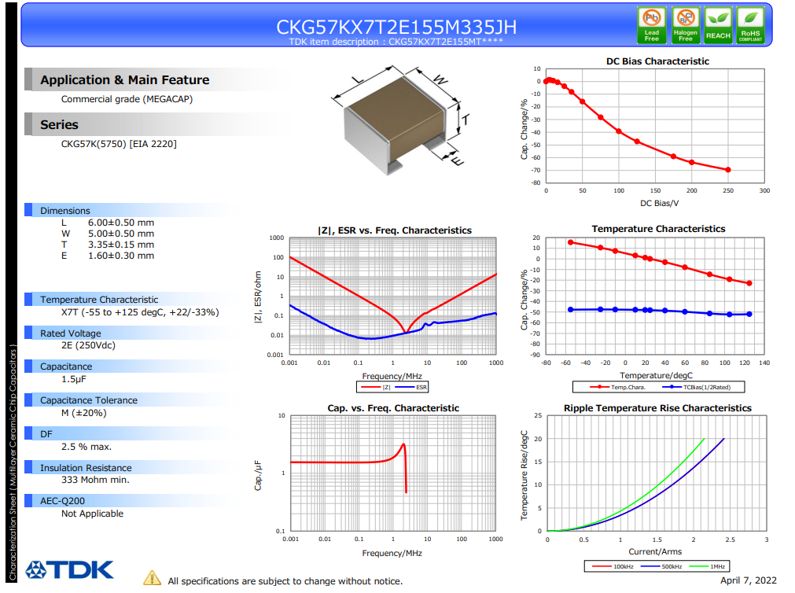Click the Capacitance Tolerance heading
This screenshot has width=795, height=593.
(x=89, y=400)
